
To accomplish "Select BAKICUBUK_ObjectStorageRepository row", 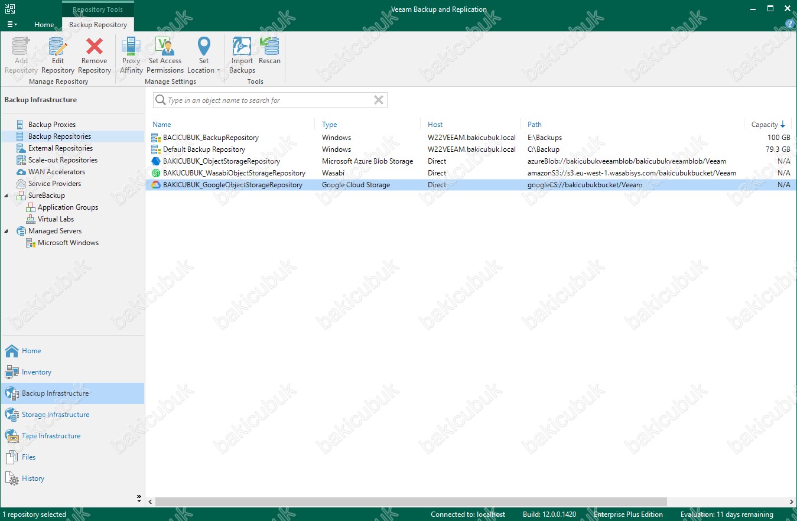I will pyautogui.click(x=471, y=161).
